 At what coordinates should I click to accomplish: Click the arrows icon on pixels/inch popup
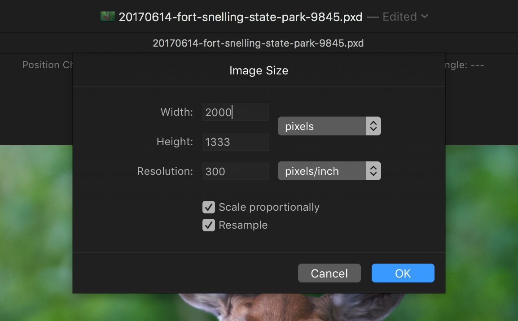pos(373,171)
